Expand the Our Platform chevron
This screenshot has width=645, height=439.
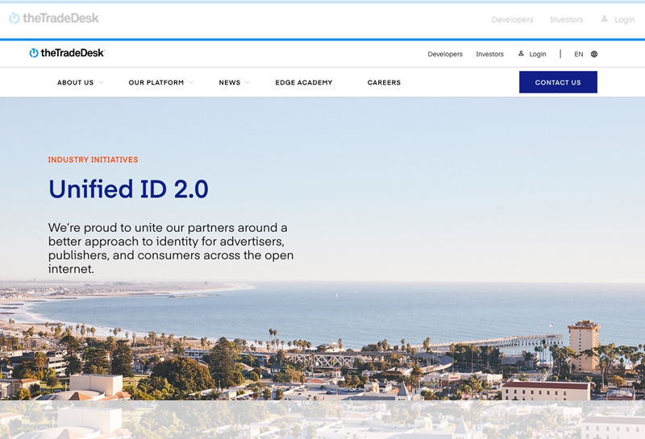tap(191, 83)
